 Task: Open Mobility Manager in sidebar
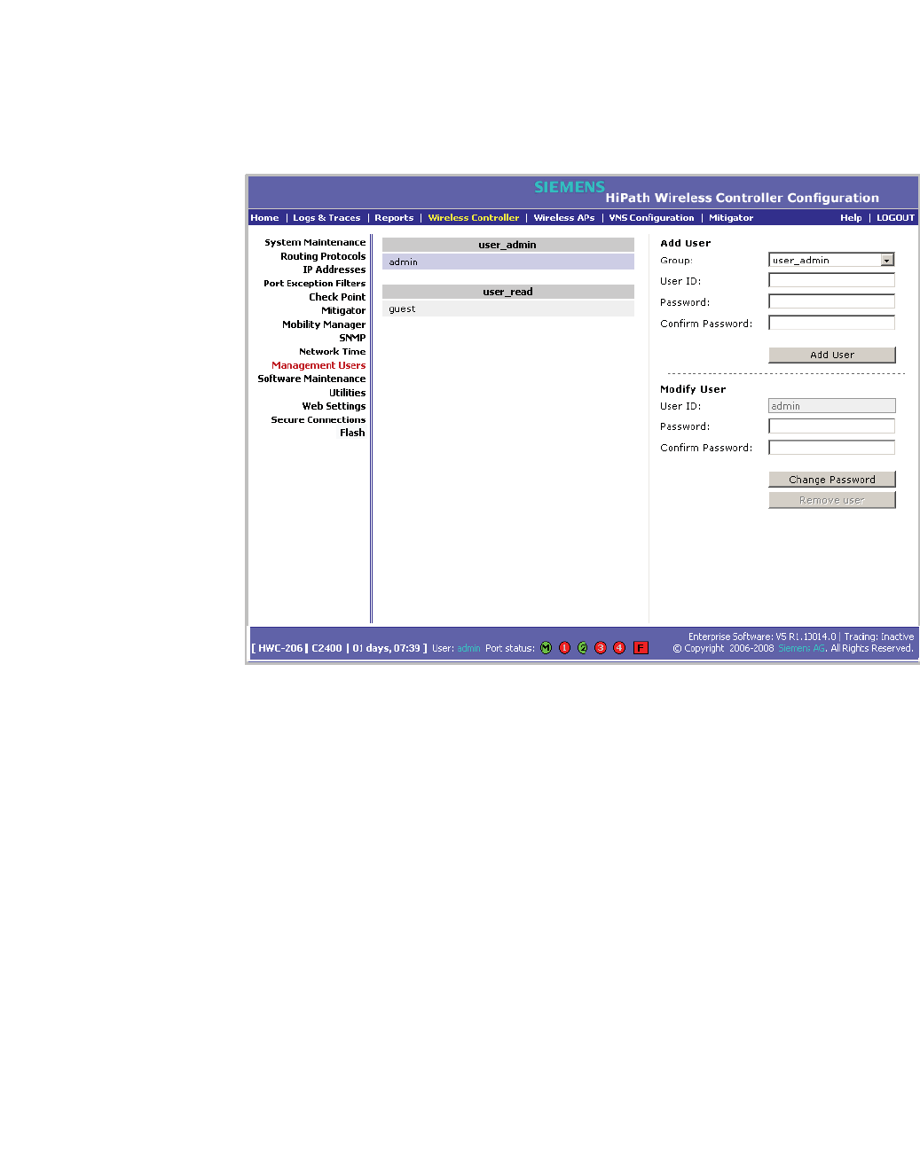pyautogui.click(x=324, y=324)
